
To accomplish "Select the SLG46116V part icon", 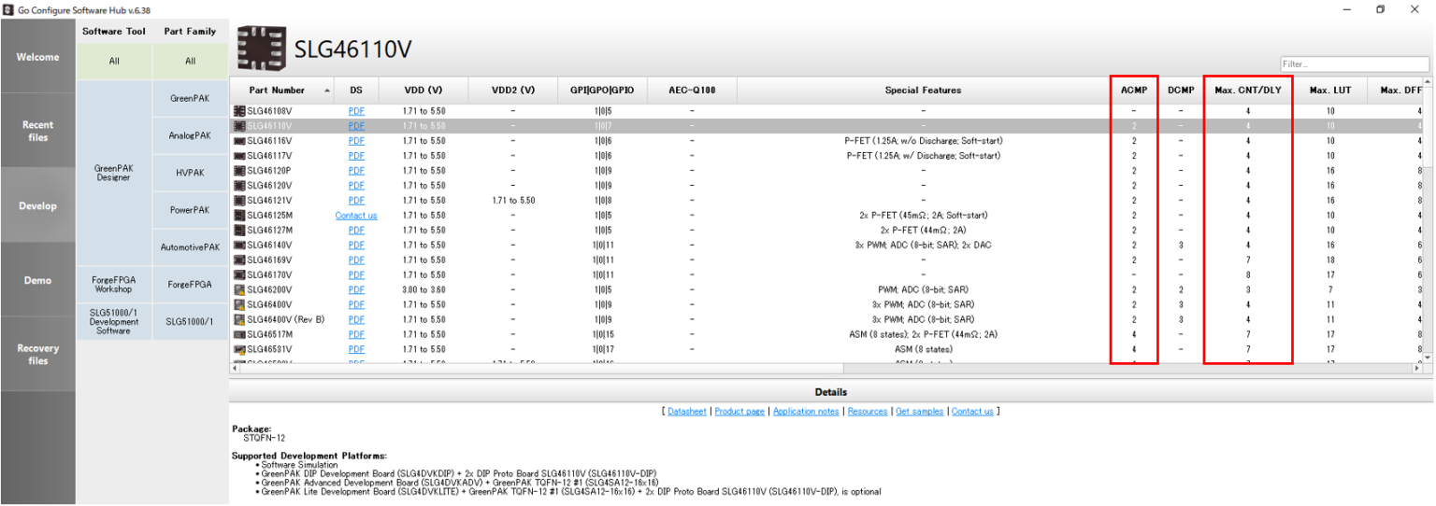I will pos(239,141).
